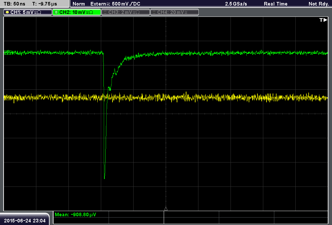
Task: Click the yellow CH1 ground level marker
Action: click(x=8, y=98)
